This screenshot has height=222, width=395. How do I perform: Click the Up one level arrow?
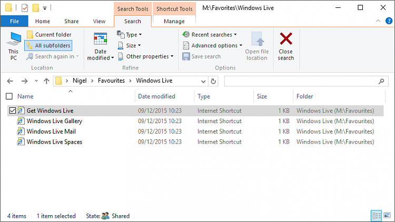pos(46,81)
